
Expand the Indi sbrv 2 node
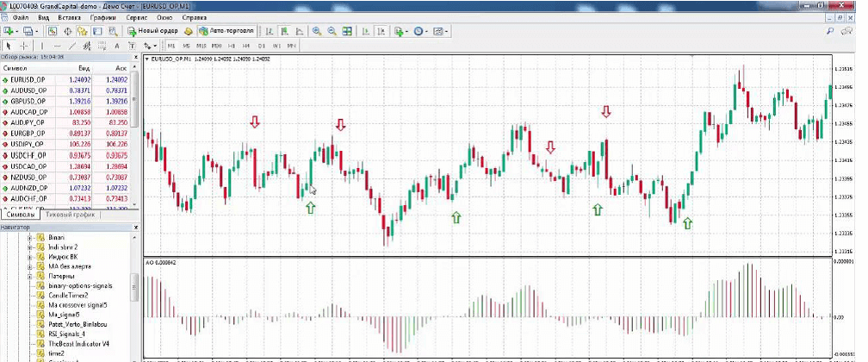[30, 247]
